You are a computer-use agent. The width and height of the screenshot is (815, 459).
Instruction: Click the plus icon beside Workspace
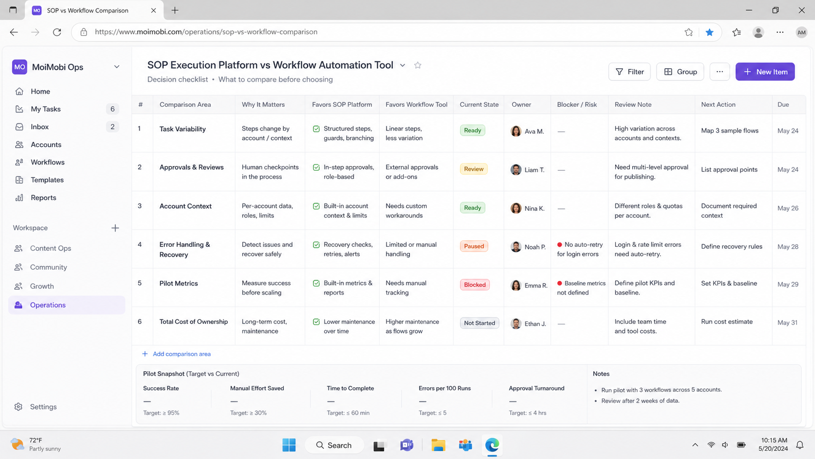(115, 228)
